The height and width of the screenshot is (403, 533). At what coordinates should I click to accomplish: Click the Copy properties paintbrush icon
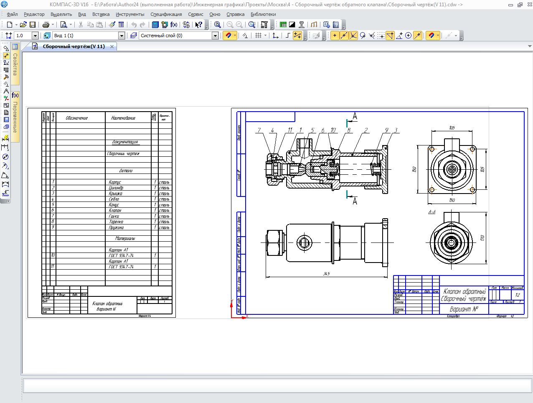[x=112, y=25]
